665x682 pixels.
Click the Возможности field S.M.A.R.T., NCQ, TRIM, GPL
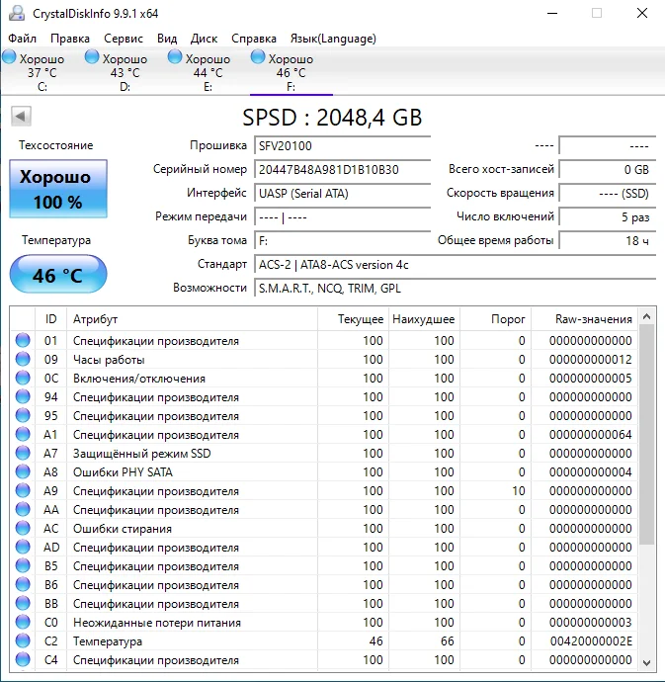point(455,288)
